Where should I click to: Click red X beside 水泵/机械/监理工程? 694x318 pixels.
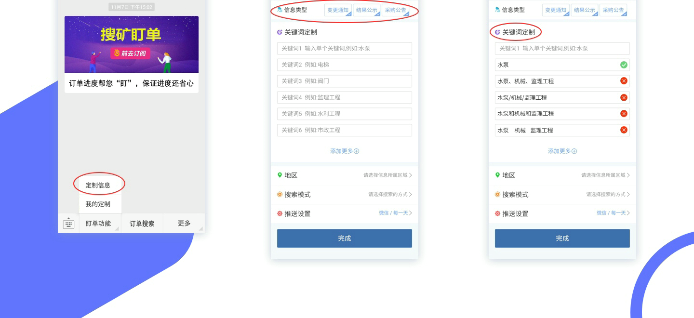click(624, 97)
